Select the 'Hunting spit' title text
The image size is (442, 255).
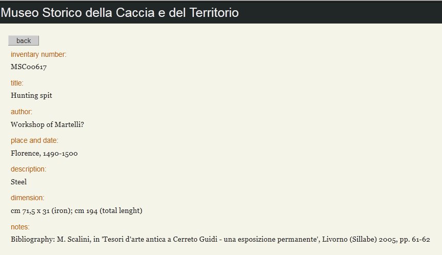click(31, 95)
